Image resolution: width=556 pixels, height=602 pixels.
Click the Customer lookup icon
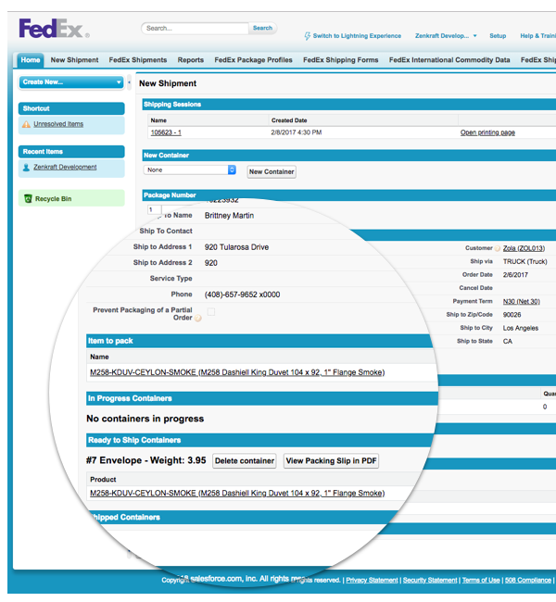498,248
